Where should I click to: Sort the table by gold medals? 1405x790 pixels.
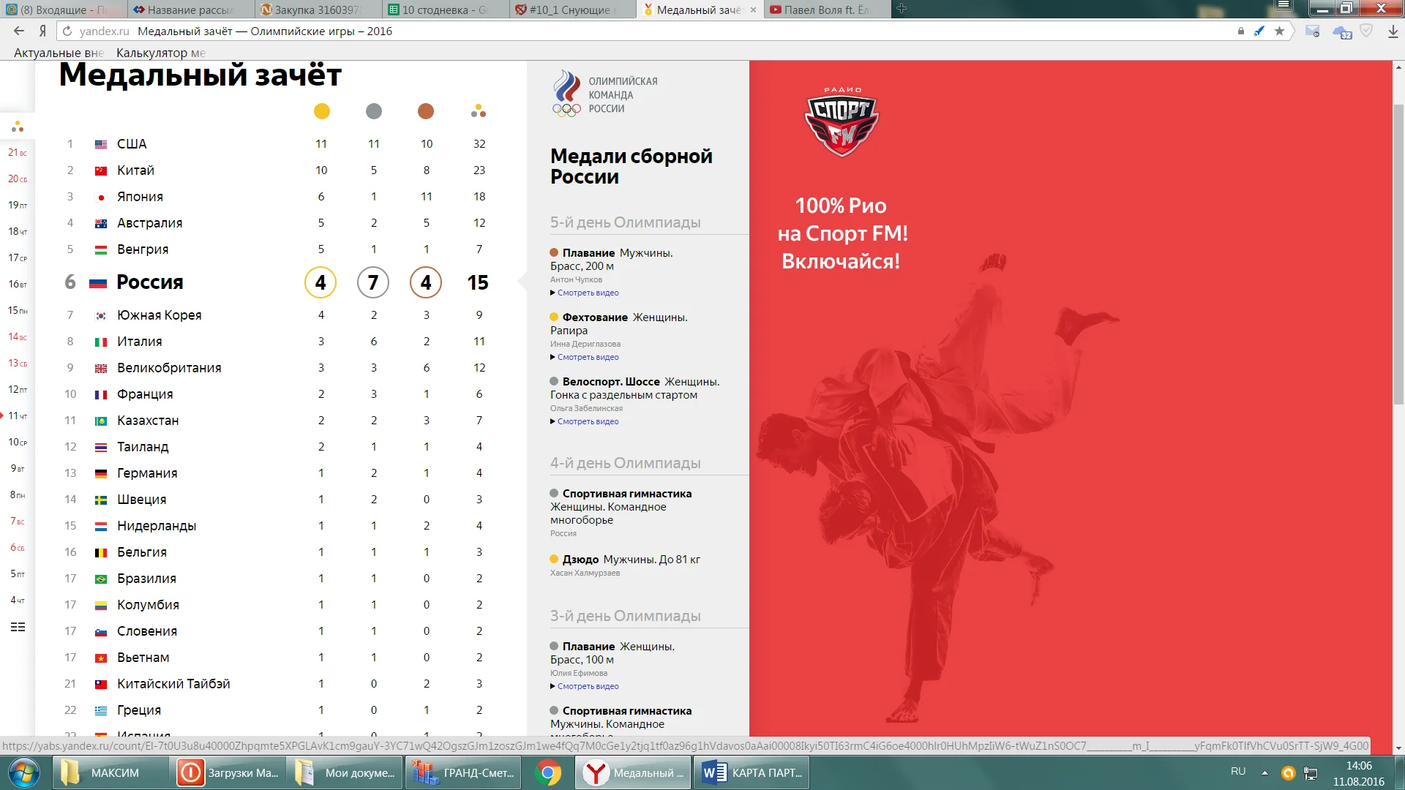(x=321, y=111)
